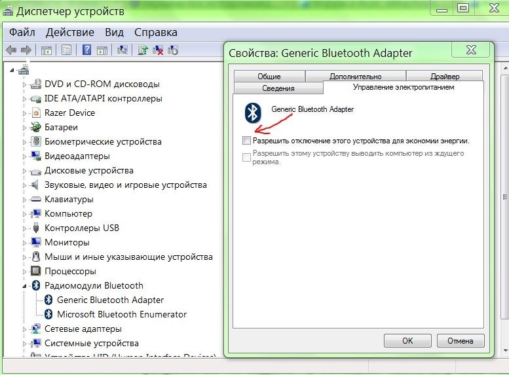Click the Uninstall device red X icon
The height and width of the screenshot is (375, 509).
point(158,50)
